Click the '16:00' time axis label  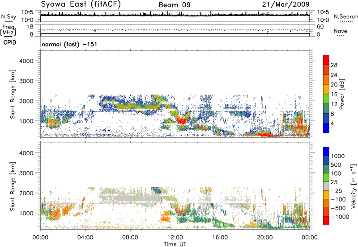point(220,238)
